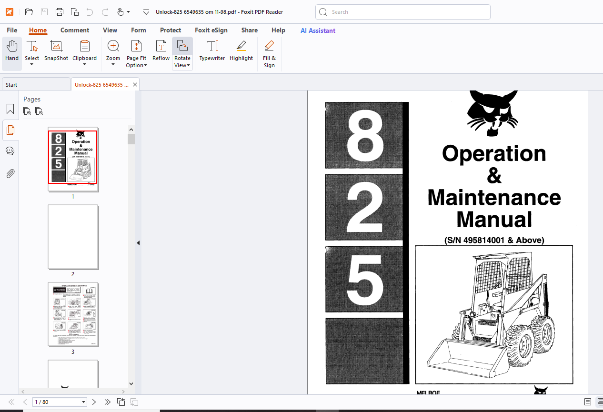Click the thumbnails horizontal scroll right arrow

(124, 391)
